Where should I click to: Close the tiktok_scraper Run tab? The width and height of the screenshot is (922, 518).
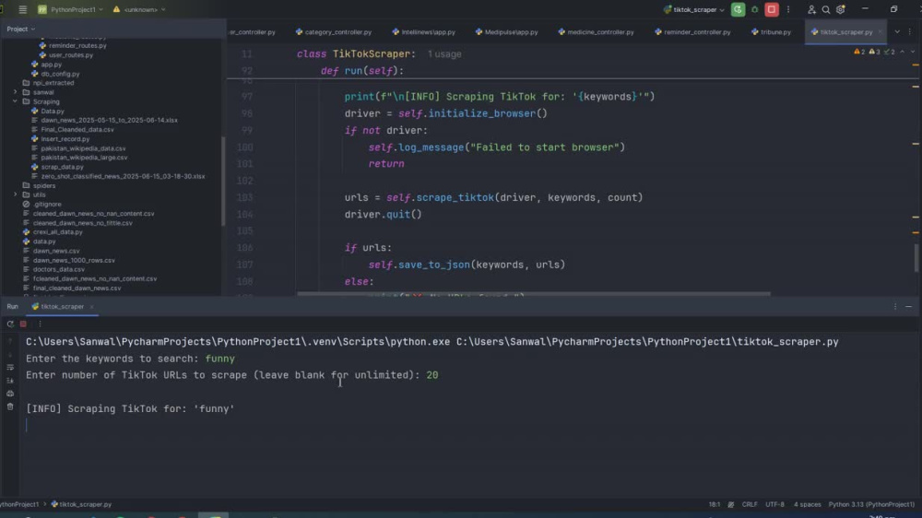tap(91, 307)
